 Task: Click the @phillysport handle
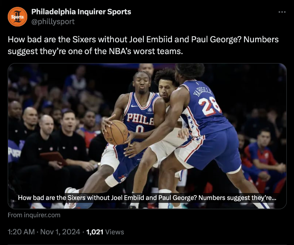pos(53,22)
